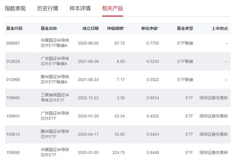Click the 单位净值* column header
The width and height of the screenshot is (237, 160).
click(x=150, y=28)
